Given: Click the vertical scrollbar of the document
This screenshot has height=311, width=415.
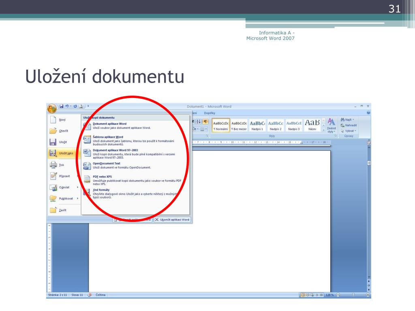Looking at the screenshot, I should click(369, 211).
